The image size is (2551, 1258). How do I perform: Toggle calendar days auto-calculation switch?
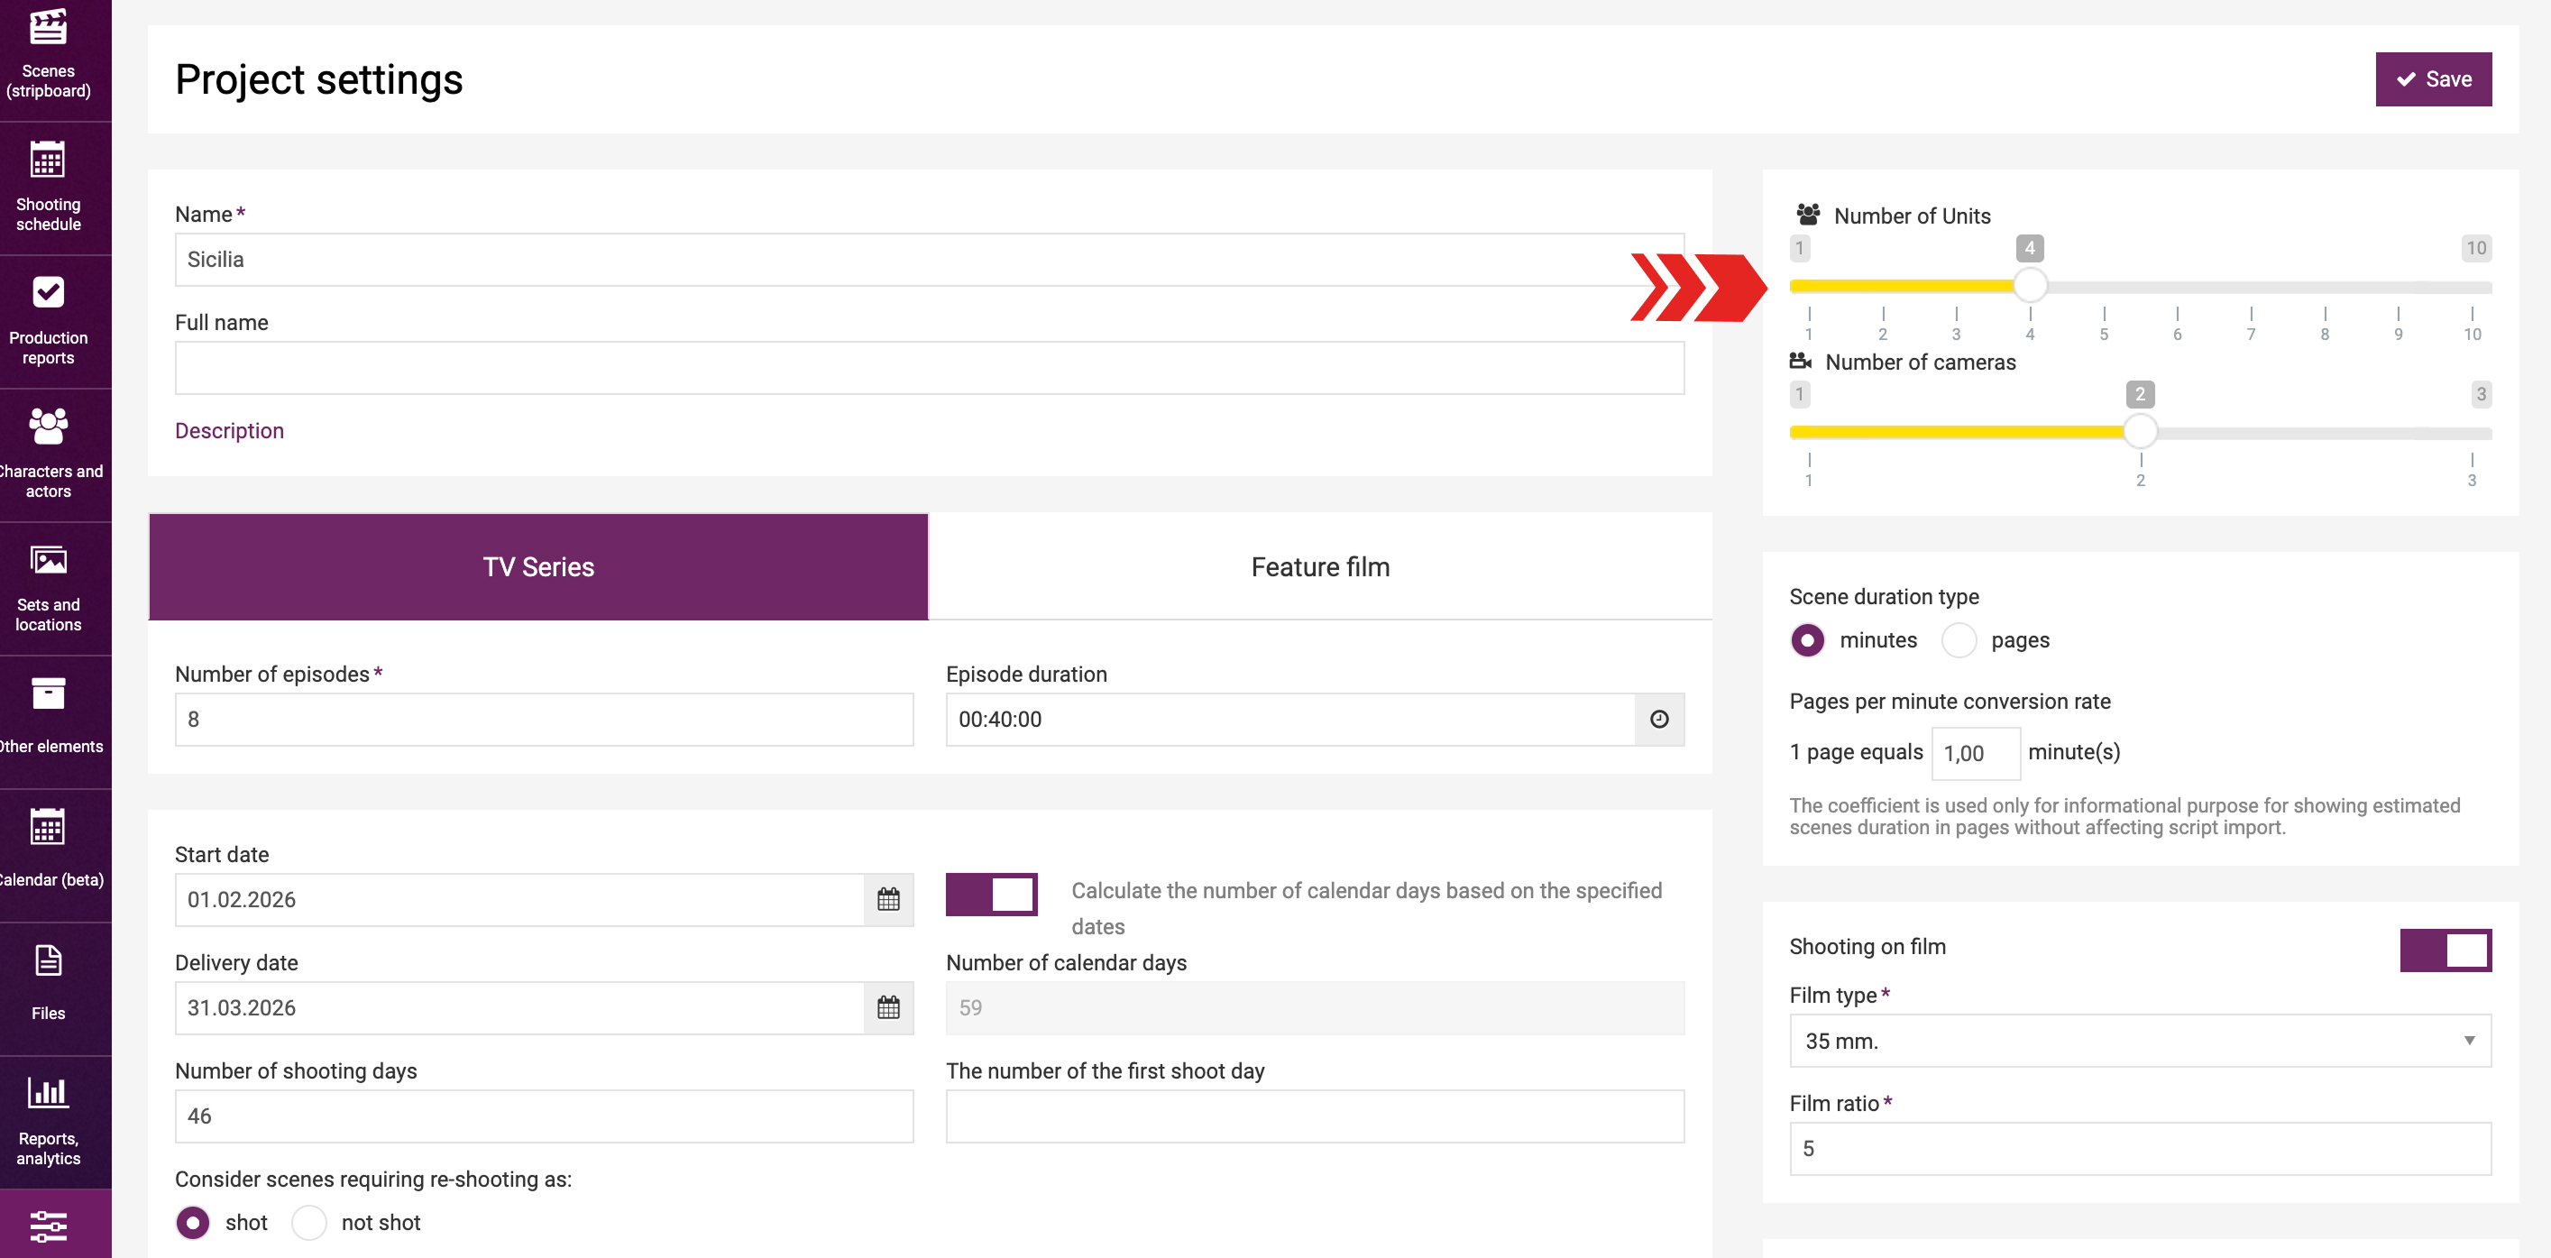tap(991, 895)
